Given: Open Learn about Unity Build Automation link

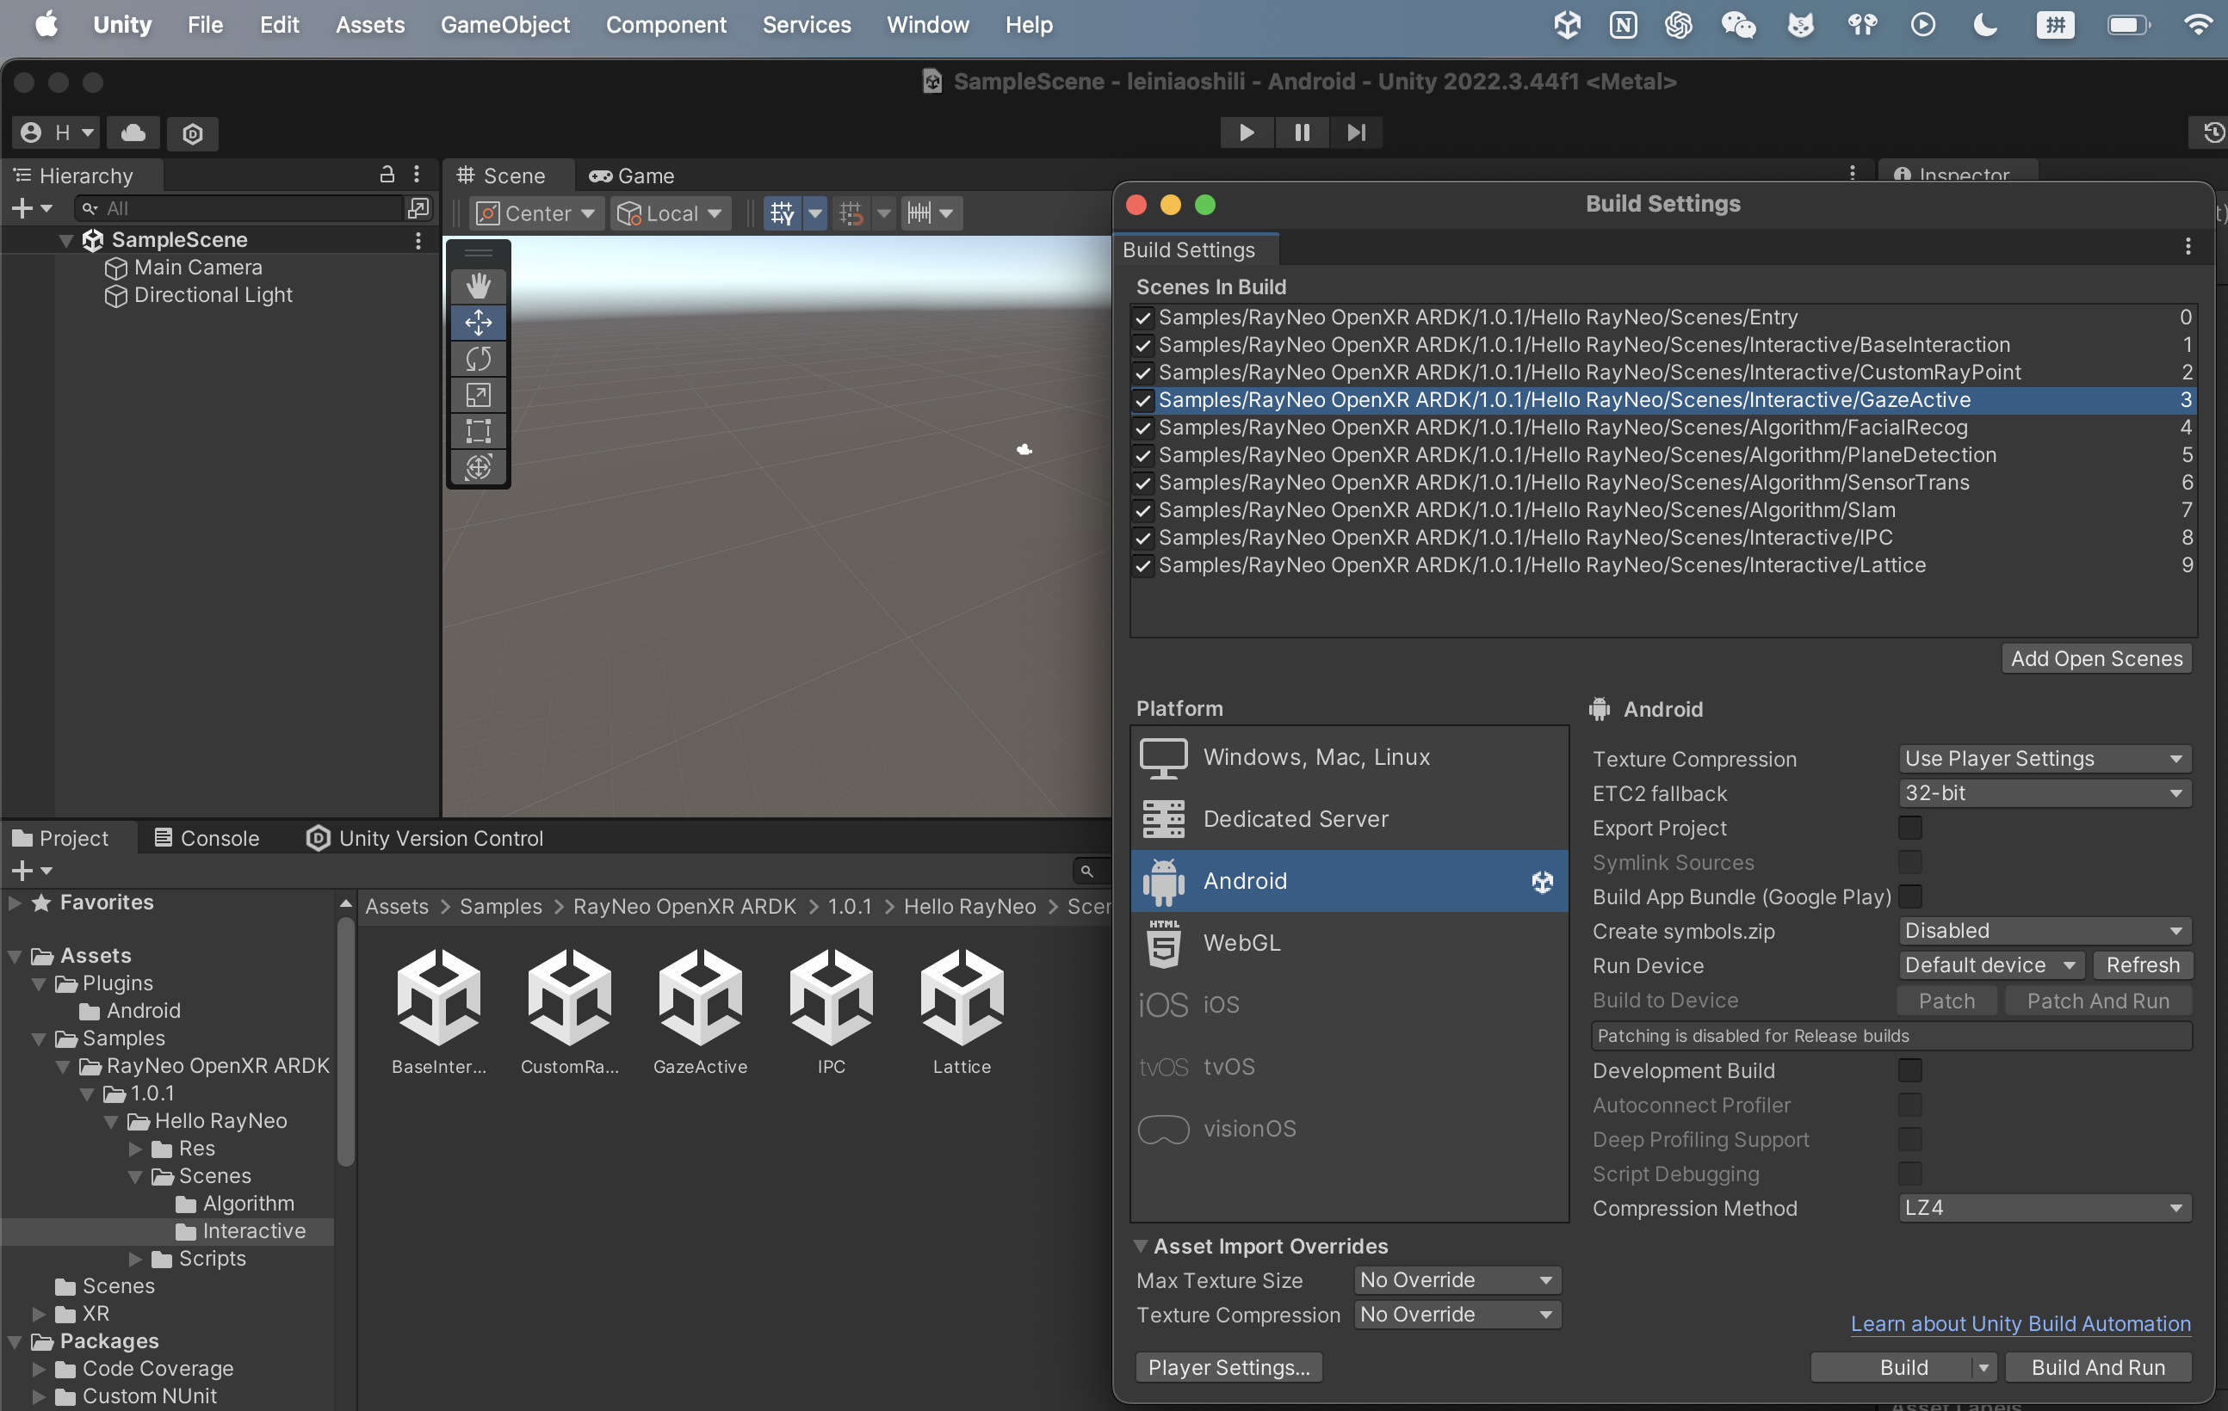Looking at the screenshot, I should point(2020,1323).
